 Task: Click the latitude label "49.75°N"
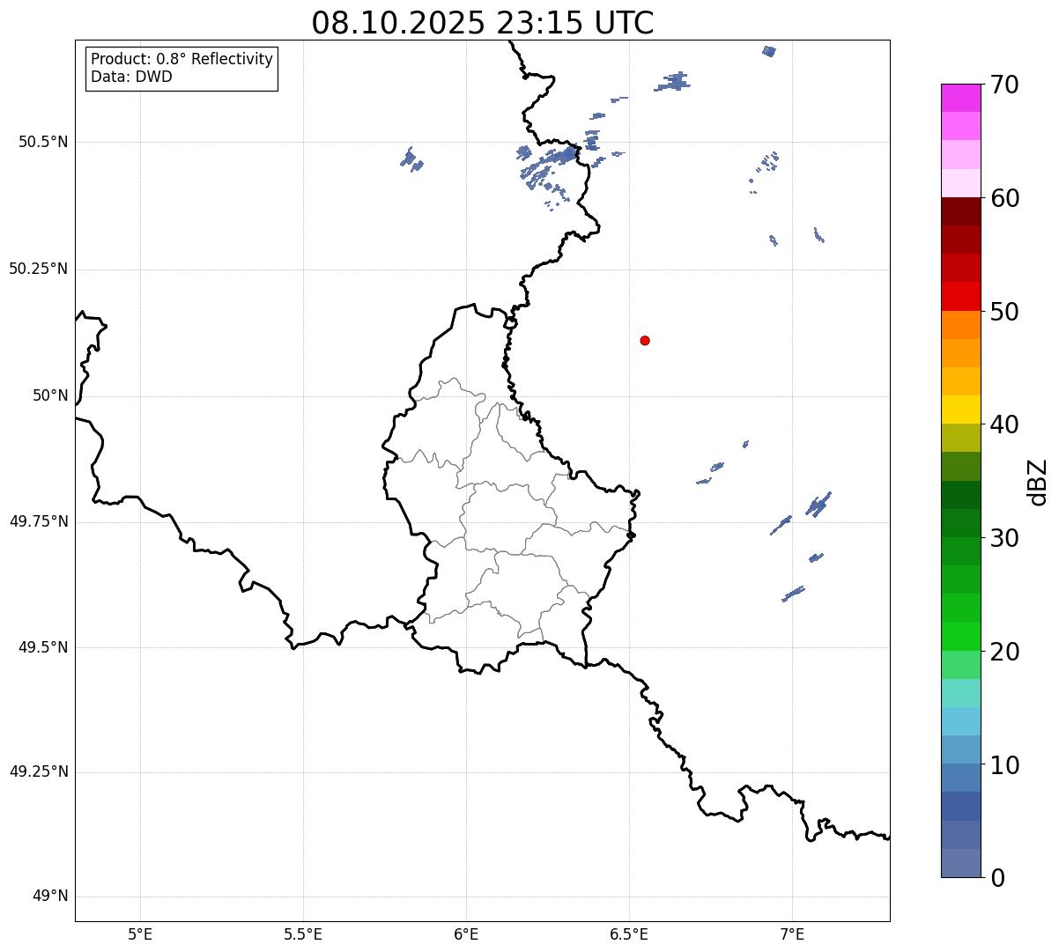tap(39, 521)
